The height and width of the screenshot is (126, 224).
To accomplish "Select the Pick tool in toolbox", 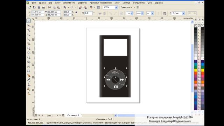I will (28, 21).
